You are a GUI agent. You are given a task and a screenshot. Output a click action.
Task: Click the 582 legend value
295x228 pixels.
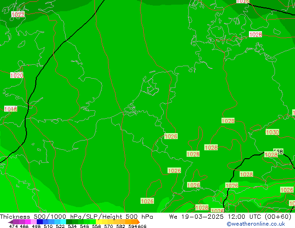coord(121,226)
